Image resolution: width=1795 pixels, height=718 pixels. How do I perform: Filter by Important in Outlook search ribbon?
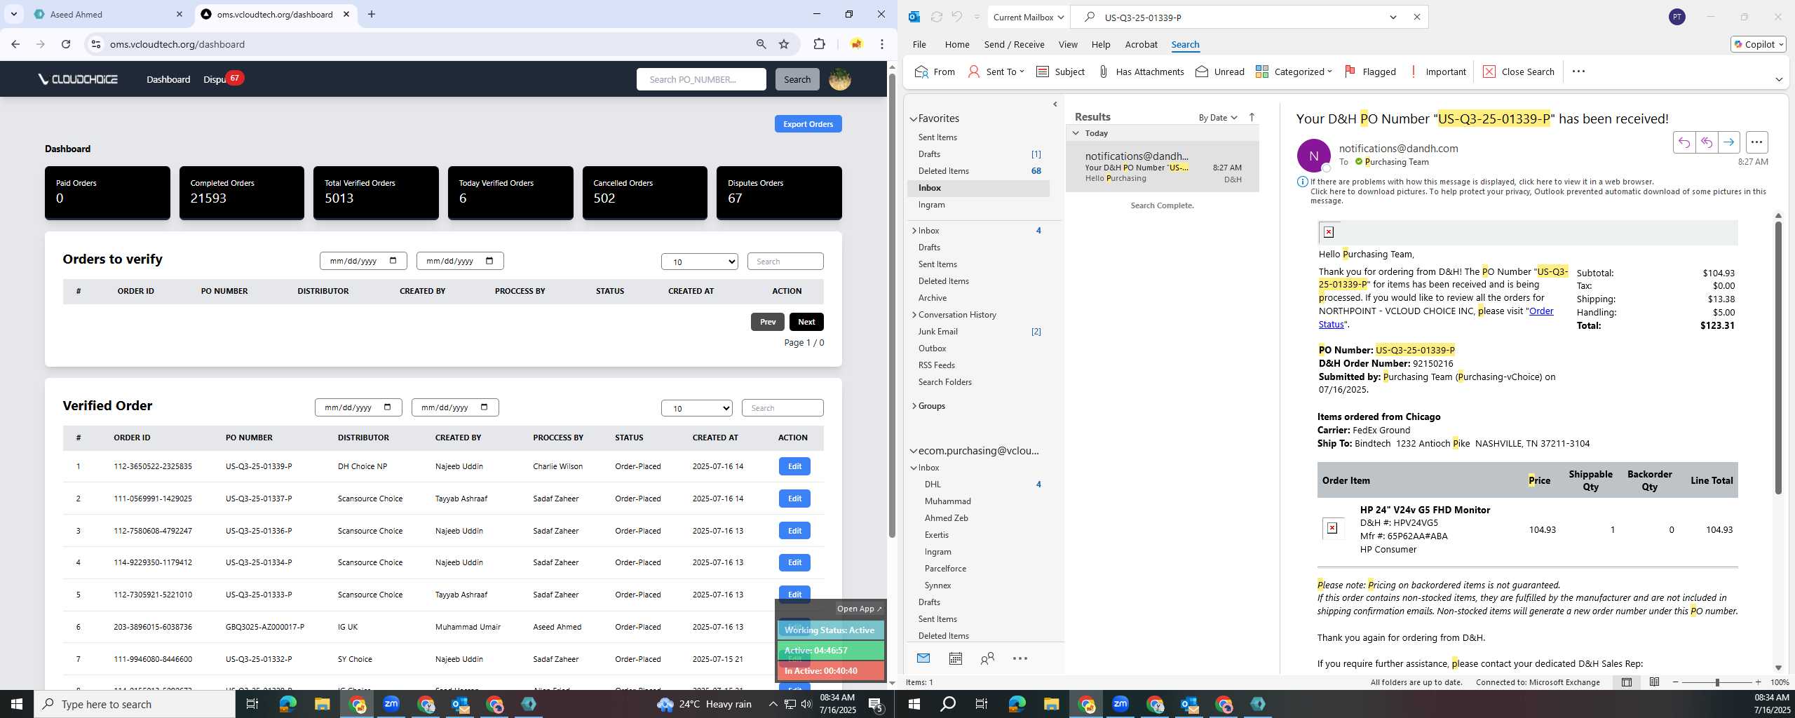coord(1437,72)
